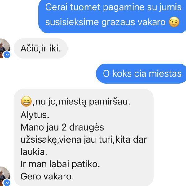Tap the sender's avatar beside 'Gero vakaro.'

click(5, 176)
